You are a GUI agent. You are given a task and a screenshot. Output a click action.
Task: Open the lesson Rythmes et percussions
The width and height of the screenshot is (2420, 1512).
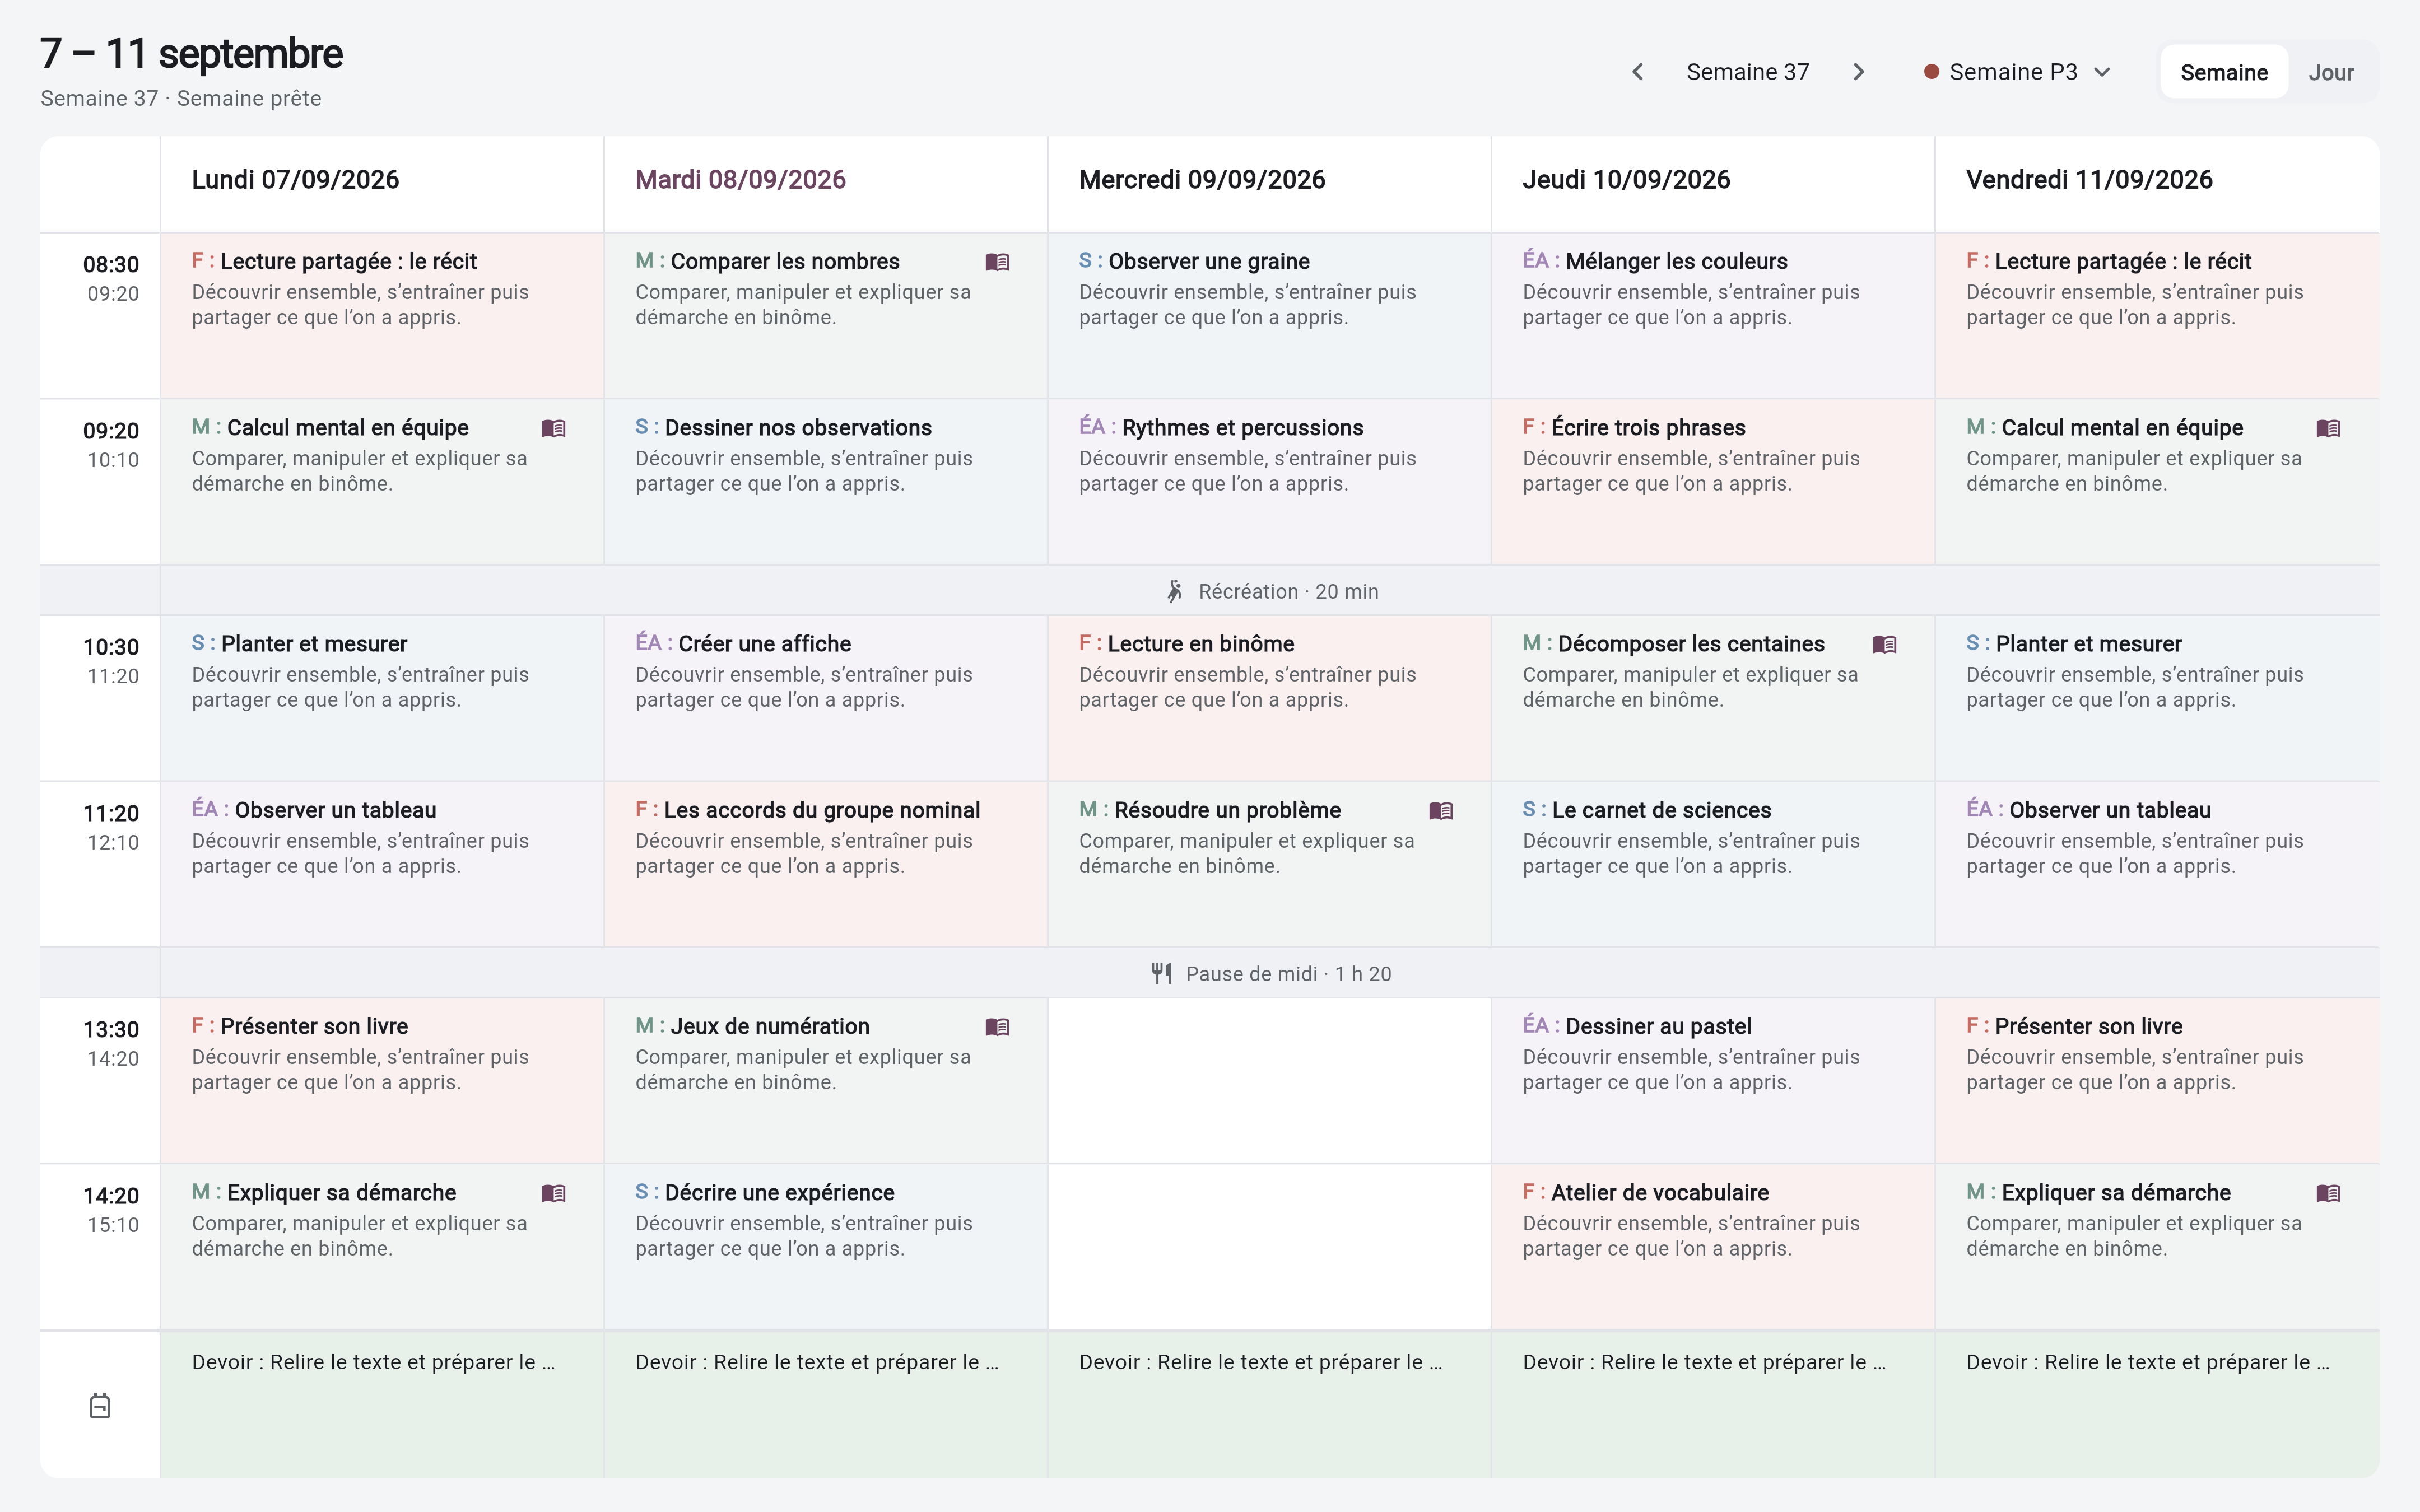click(1270, 482)
